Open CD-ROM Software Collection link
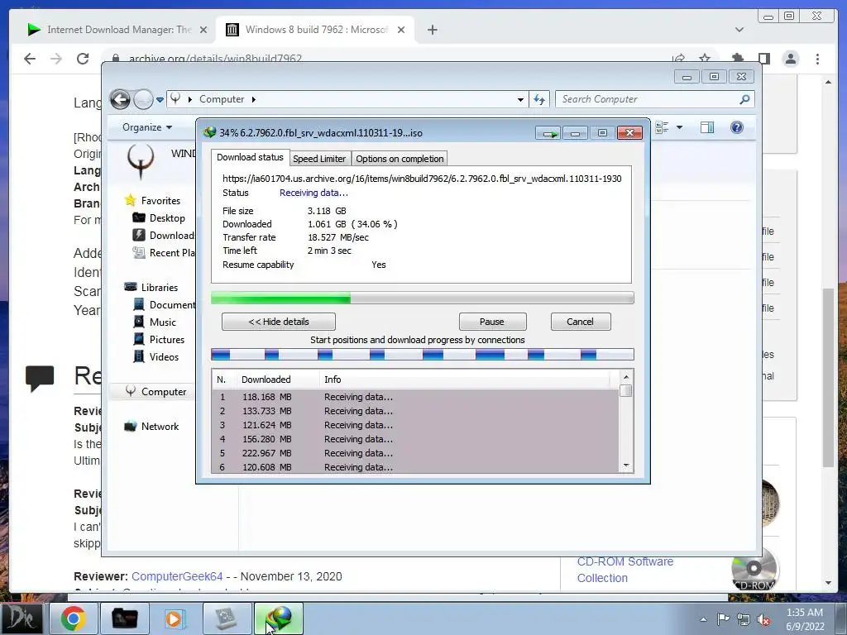847x635 pixels. (625, 570)
